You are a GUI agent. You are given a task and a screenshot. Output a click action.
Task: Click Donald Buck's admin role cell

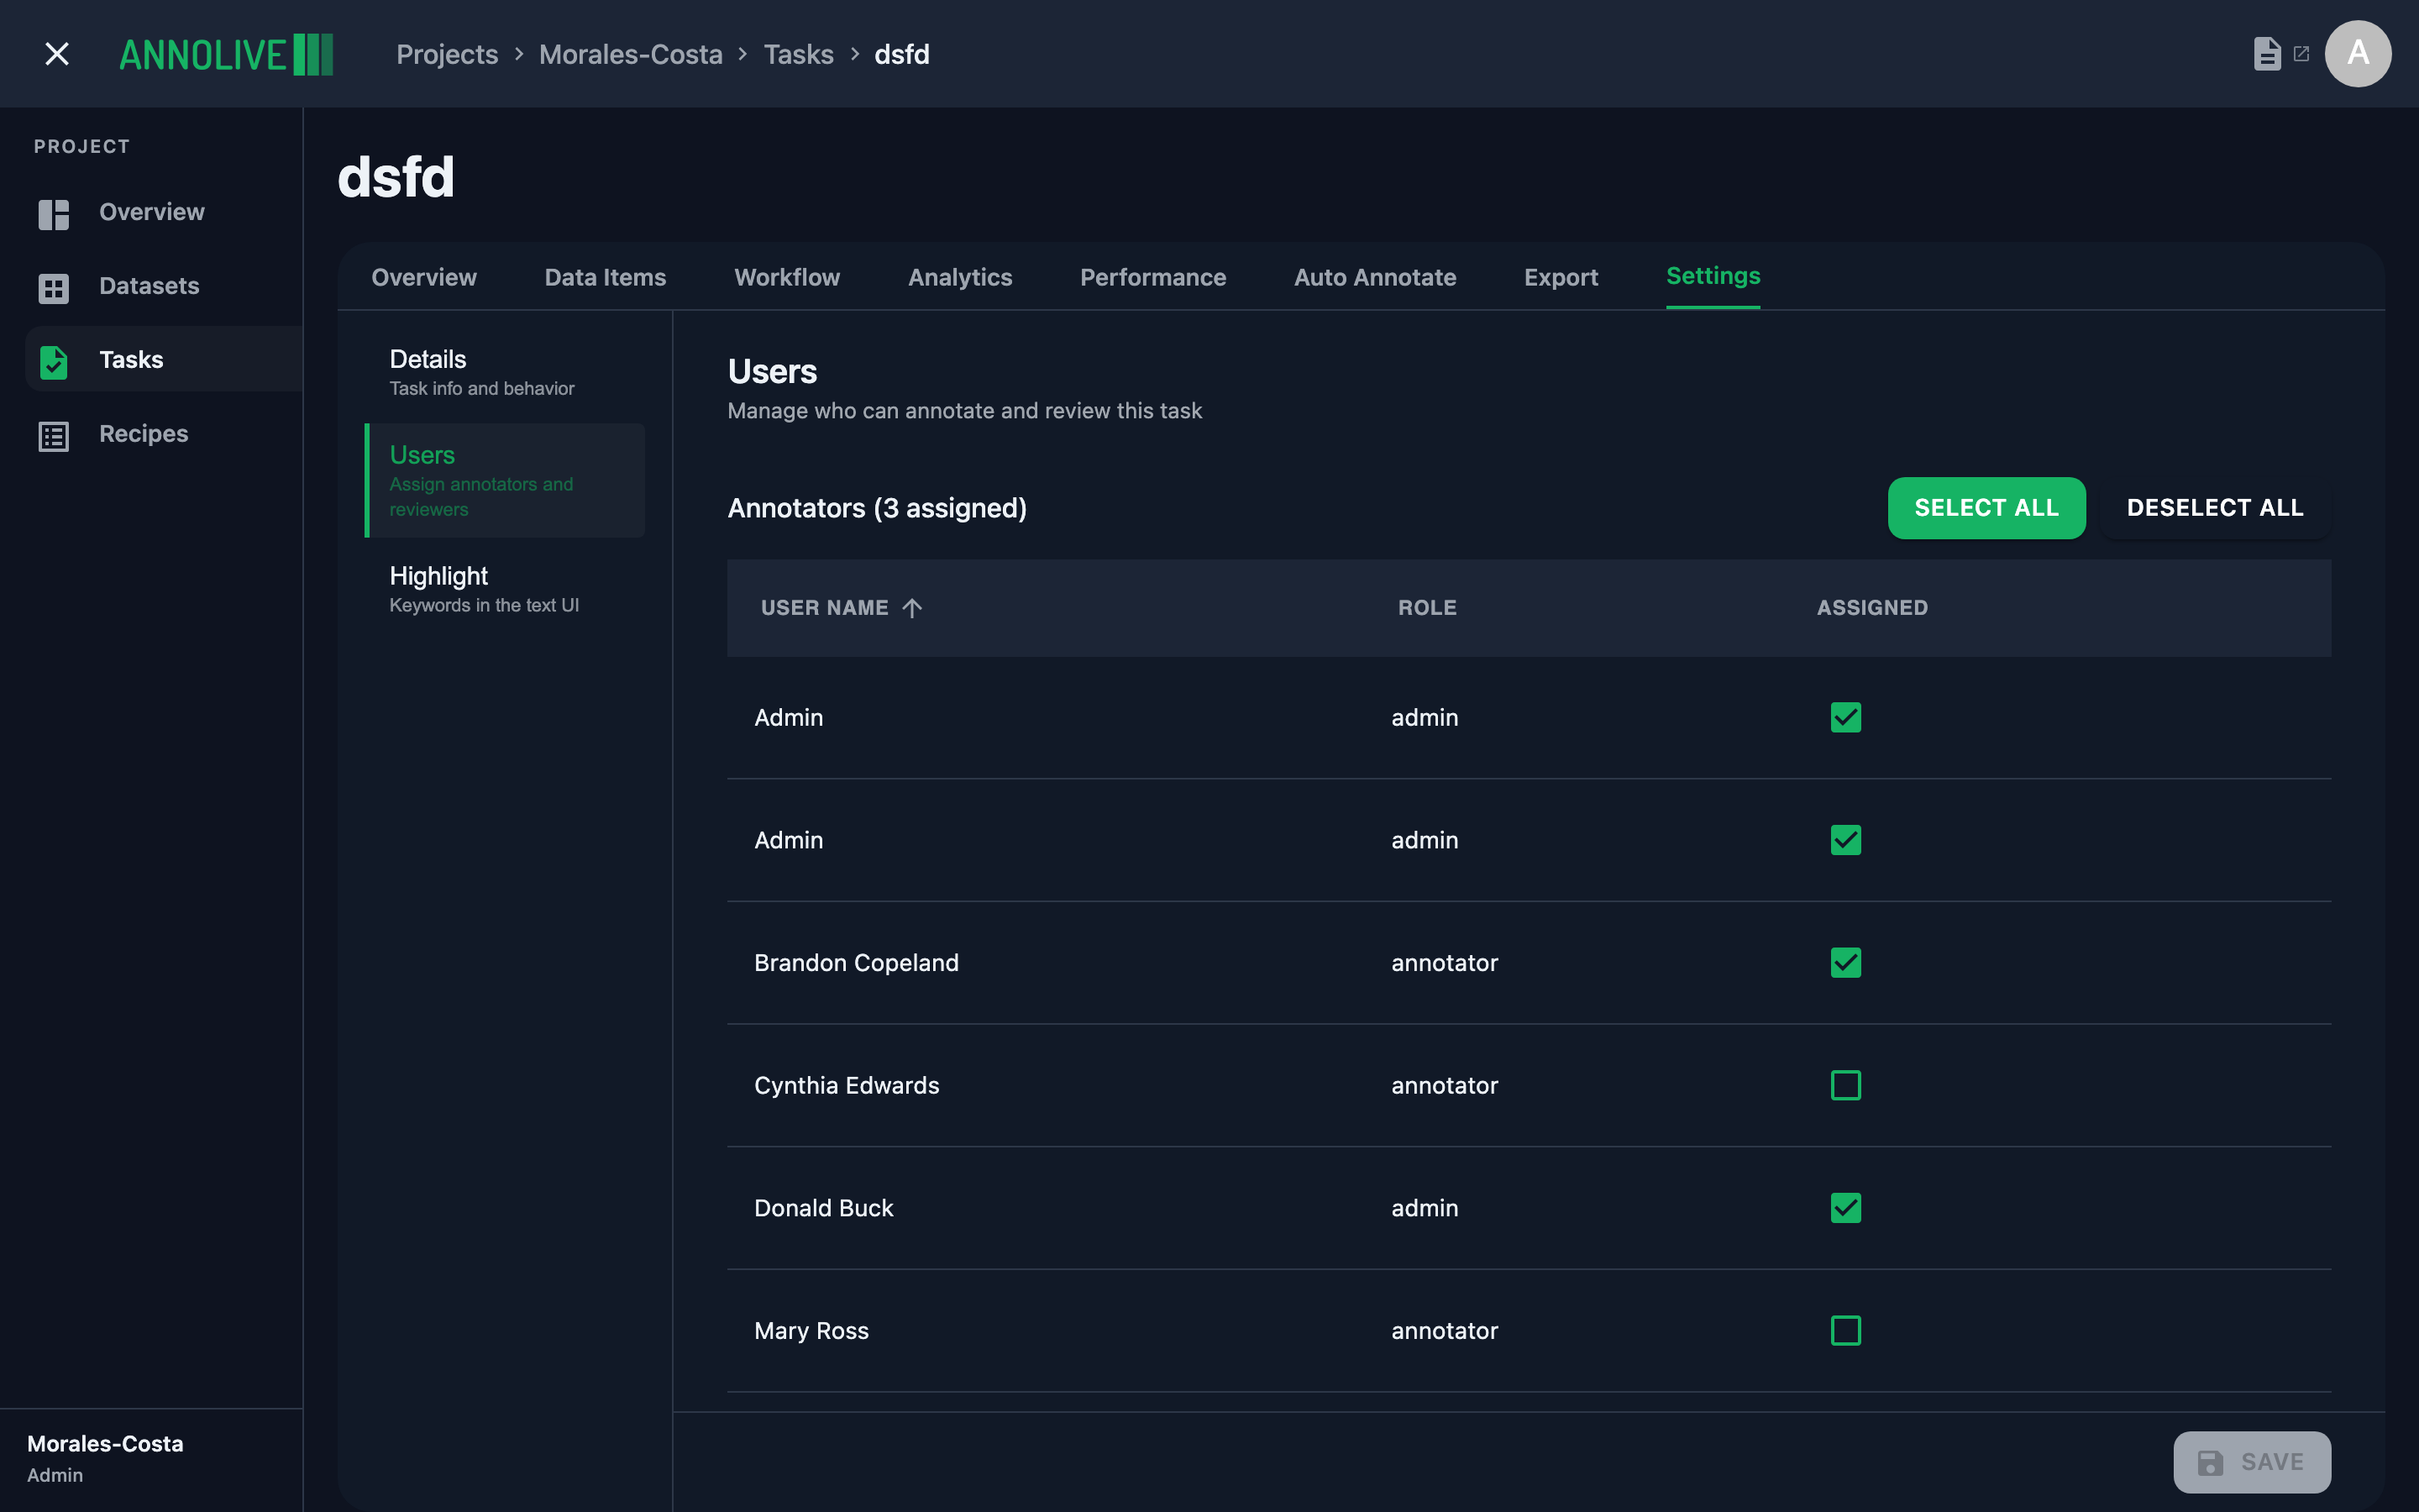click(x=1425, y=1208)
